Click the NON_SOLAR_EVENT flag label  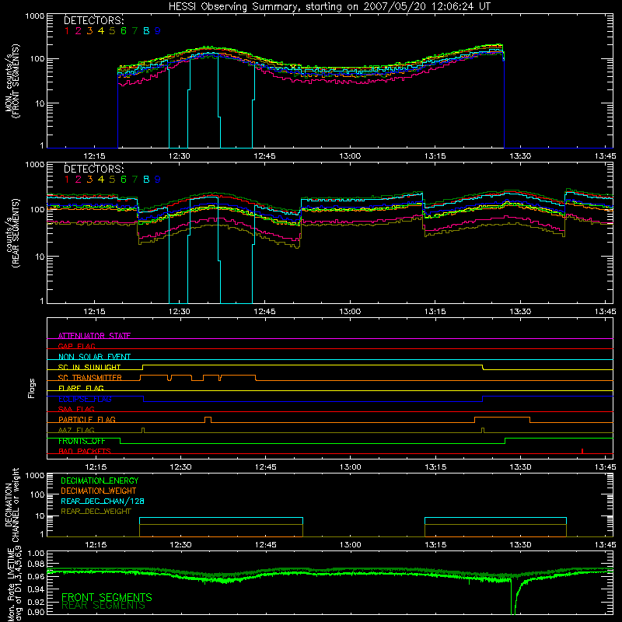94,357
